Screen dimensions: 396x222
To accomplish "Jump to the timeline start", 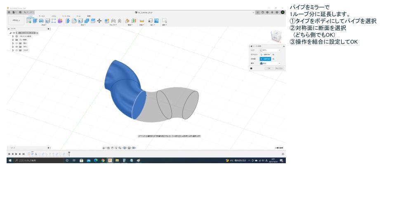I will pyautogui.click(x=9, y=154).
